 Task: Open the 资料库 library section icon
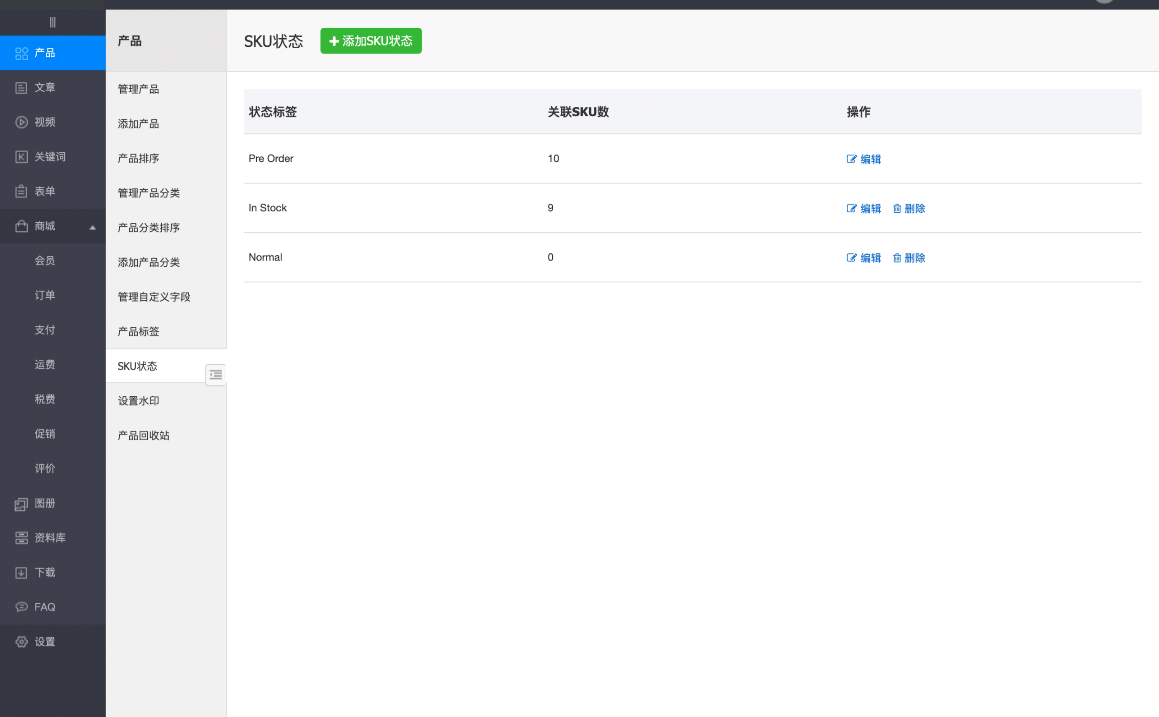pyautogui.click(x=21, y=538)
